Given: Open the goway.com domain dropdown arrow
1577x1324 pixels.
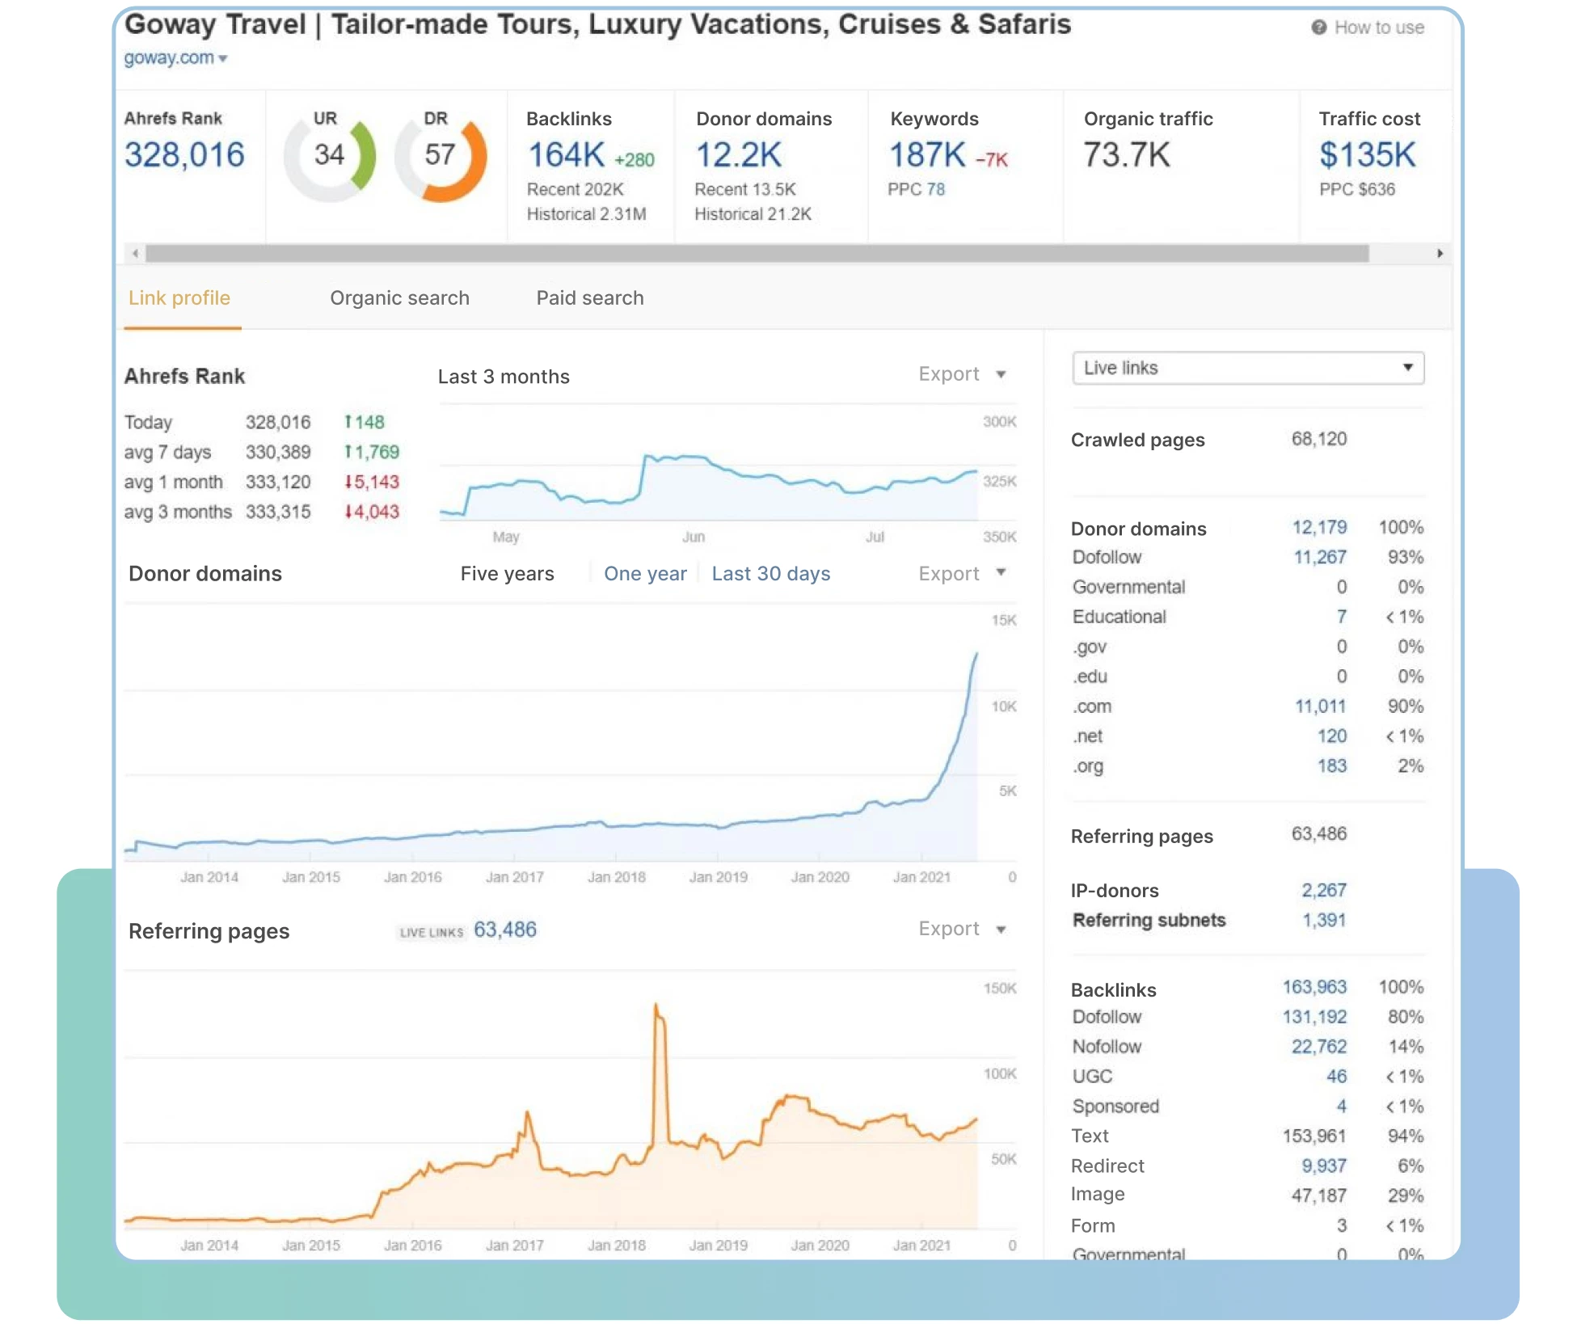Looking at the screenshot, I should point(223,59).
